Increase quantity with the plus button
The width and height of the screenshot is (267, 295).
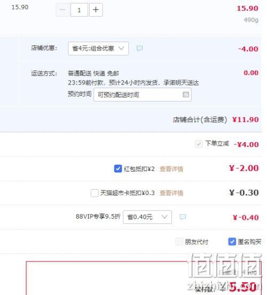[96, 10]
